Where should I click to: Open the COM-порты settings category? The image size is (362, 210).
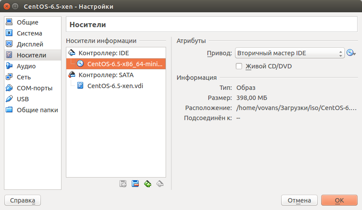33,88
